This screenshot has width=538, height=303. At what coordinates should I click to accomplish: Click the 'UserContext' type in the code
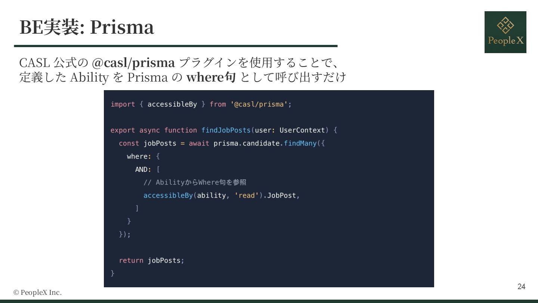302,130
